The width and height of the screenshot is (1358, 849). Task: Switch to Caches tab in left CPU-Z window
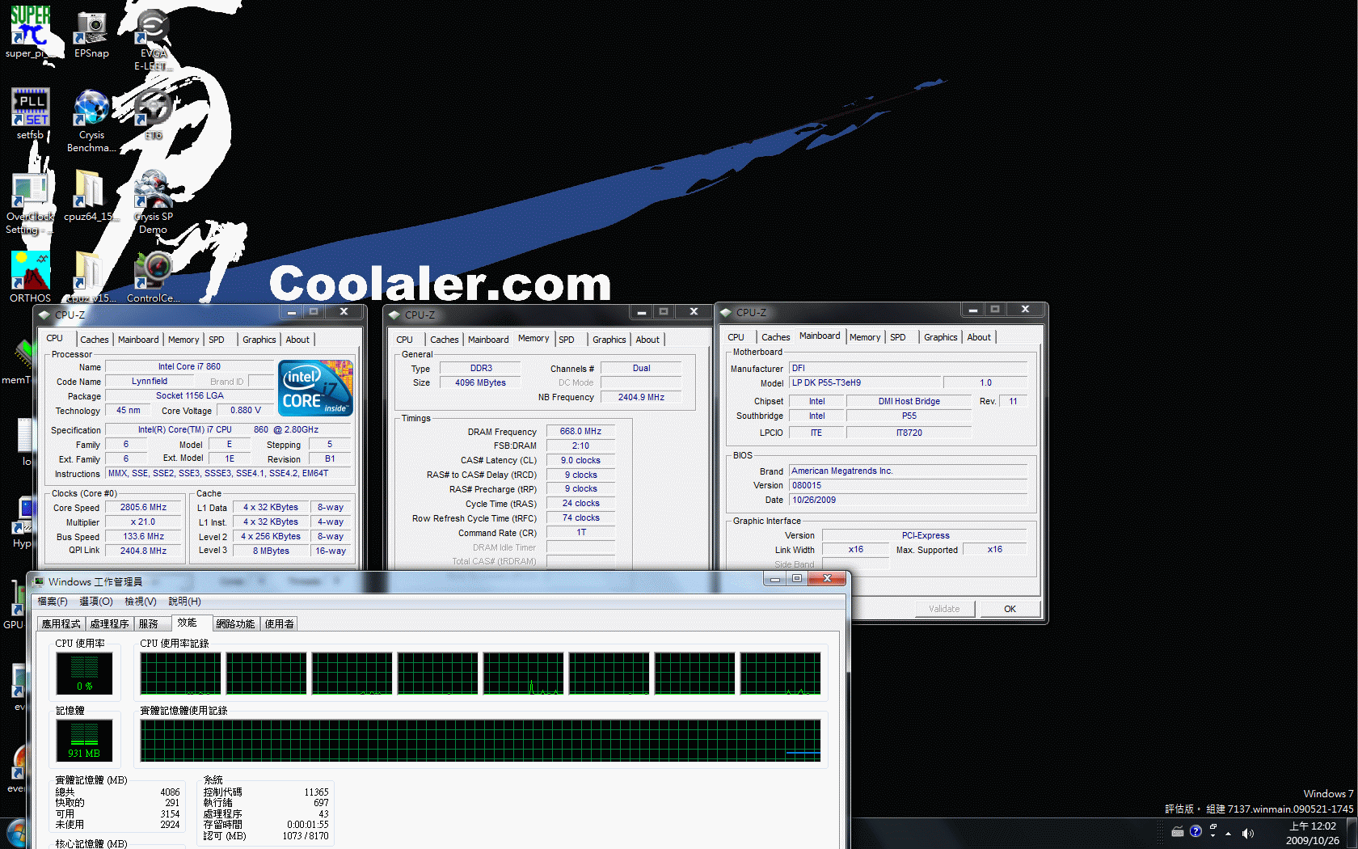pyautogui.click(x=95, y=340)
